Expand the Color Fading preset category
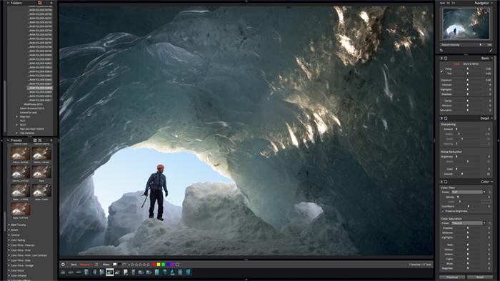The image size is (500, 281). click(9, 240)
